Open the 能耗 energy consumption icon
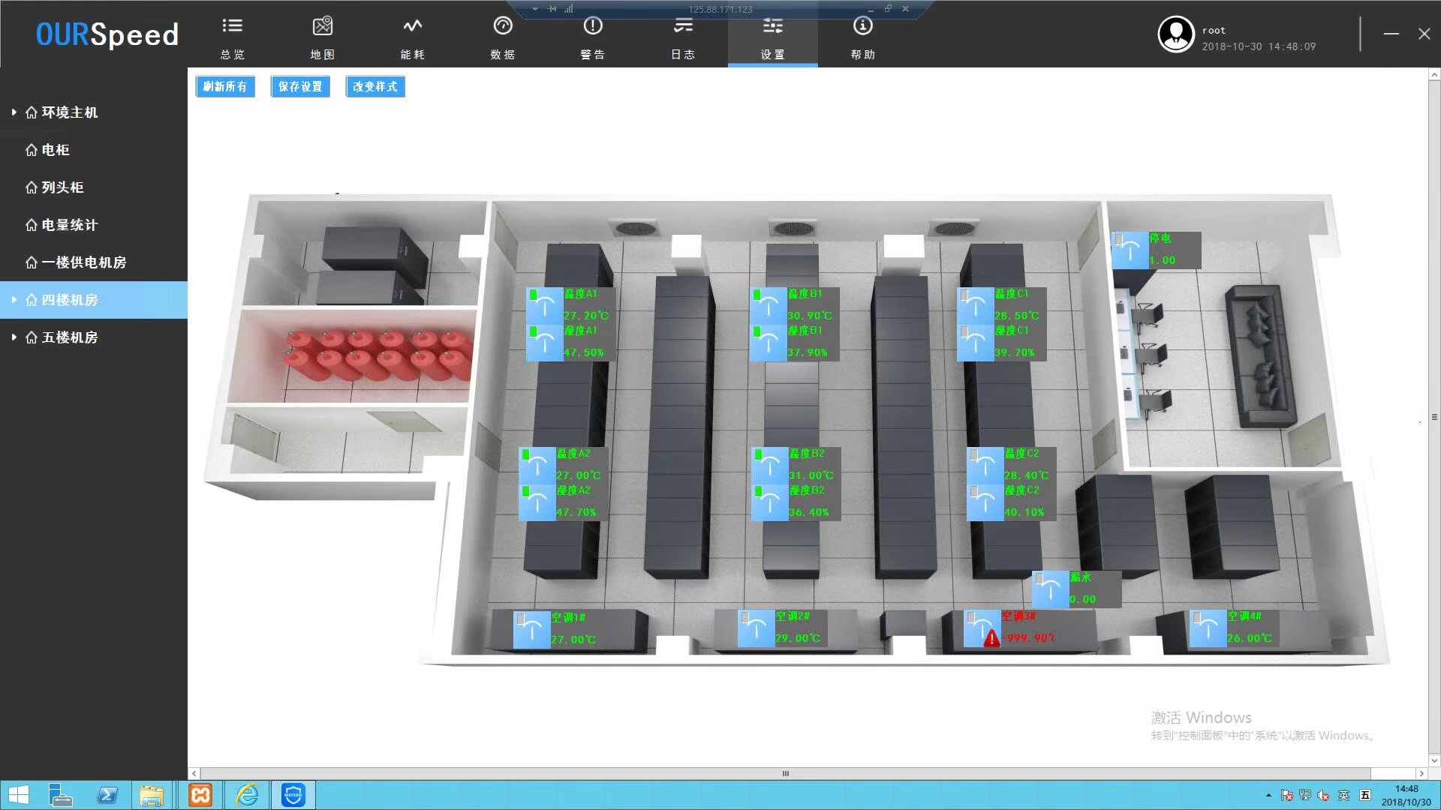The height and width of the screenshot is (810, 1441). point(412,27)
